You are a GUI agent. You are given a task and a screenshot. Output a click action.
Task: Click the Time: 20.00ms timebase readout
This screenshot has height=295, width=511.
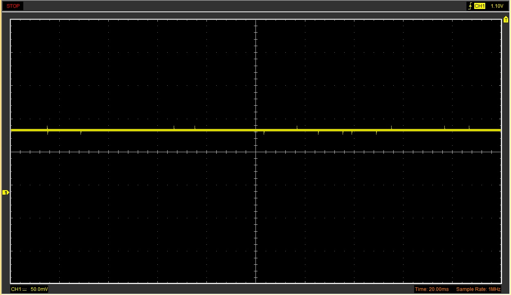[432, 289]
